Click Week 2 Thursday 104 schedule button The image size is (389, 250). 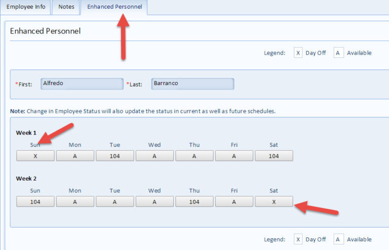click(x=194, y=202)
